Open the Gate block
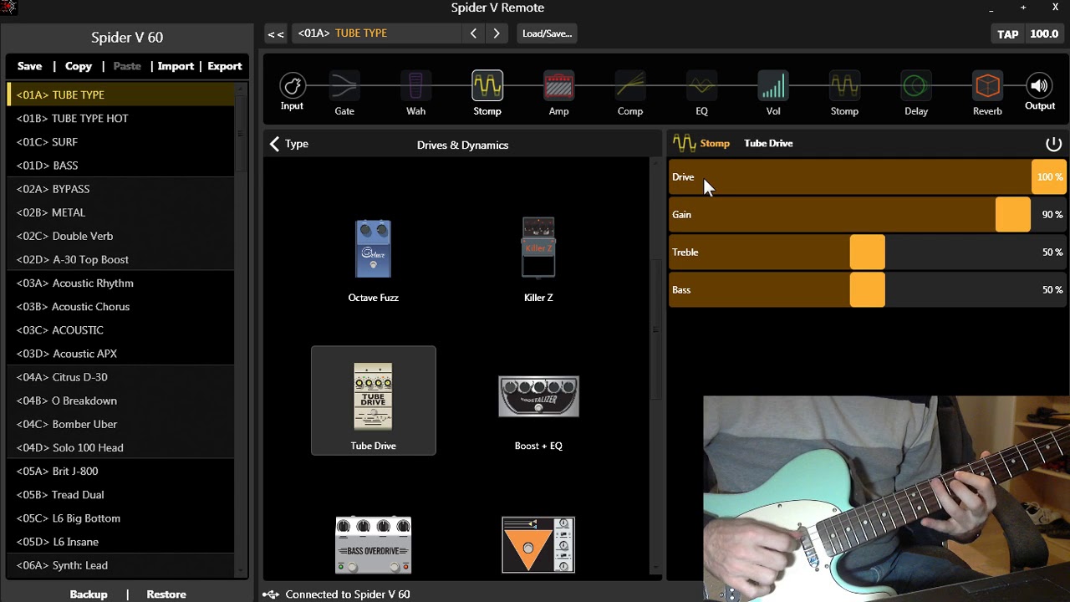Viewport: 1070px width, 602px height. tap(344, 94)
